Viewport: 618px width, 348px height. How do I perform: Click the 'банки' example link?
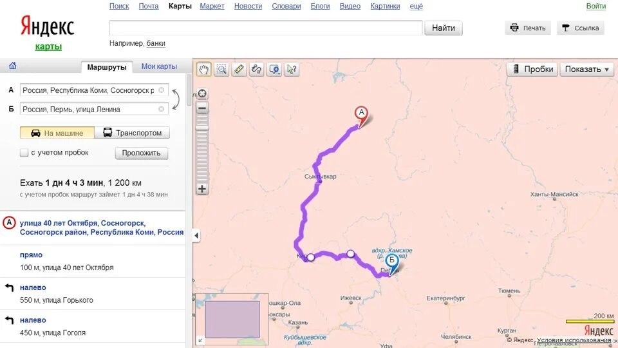[156, 43]
